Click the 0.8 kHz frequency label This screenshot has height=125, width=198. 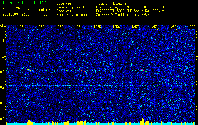pos(3,87)
